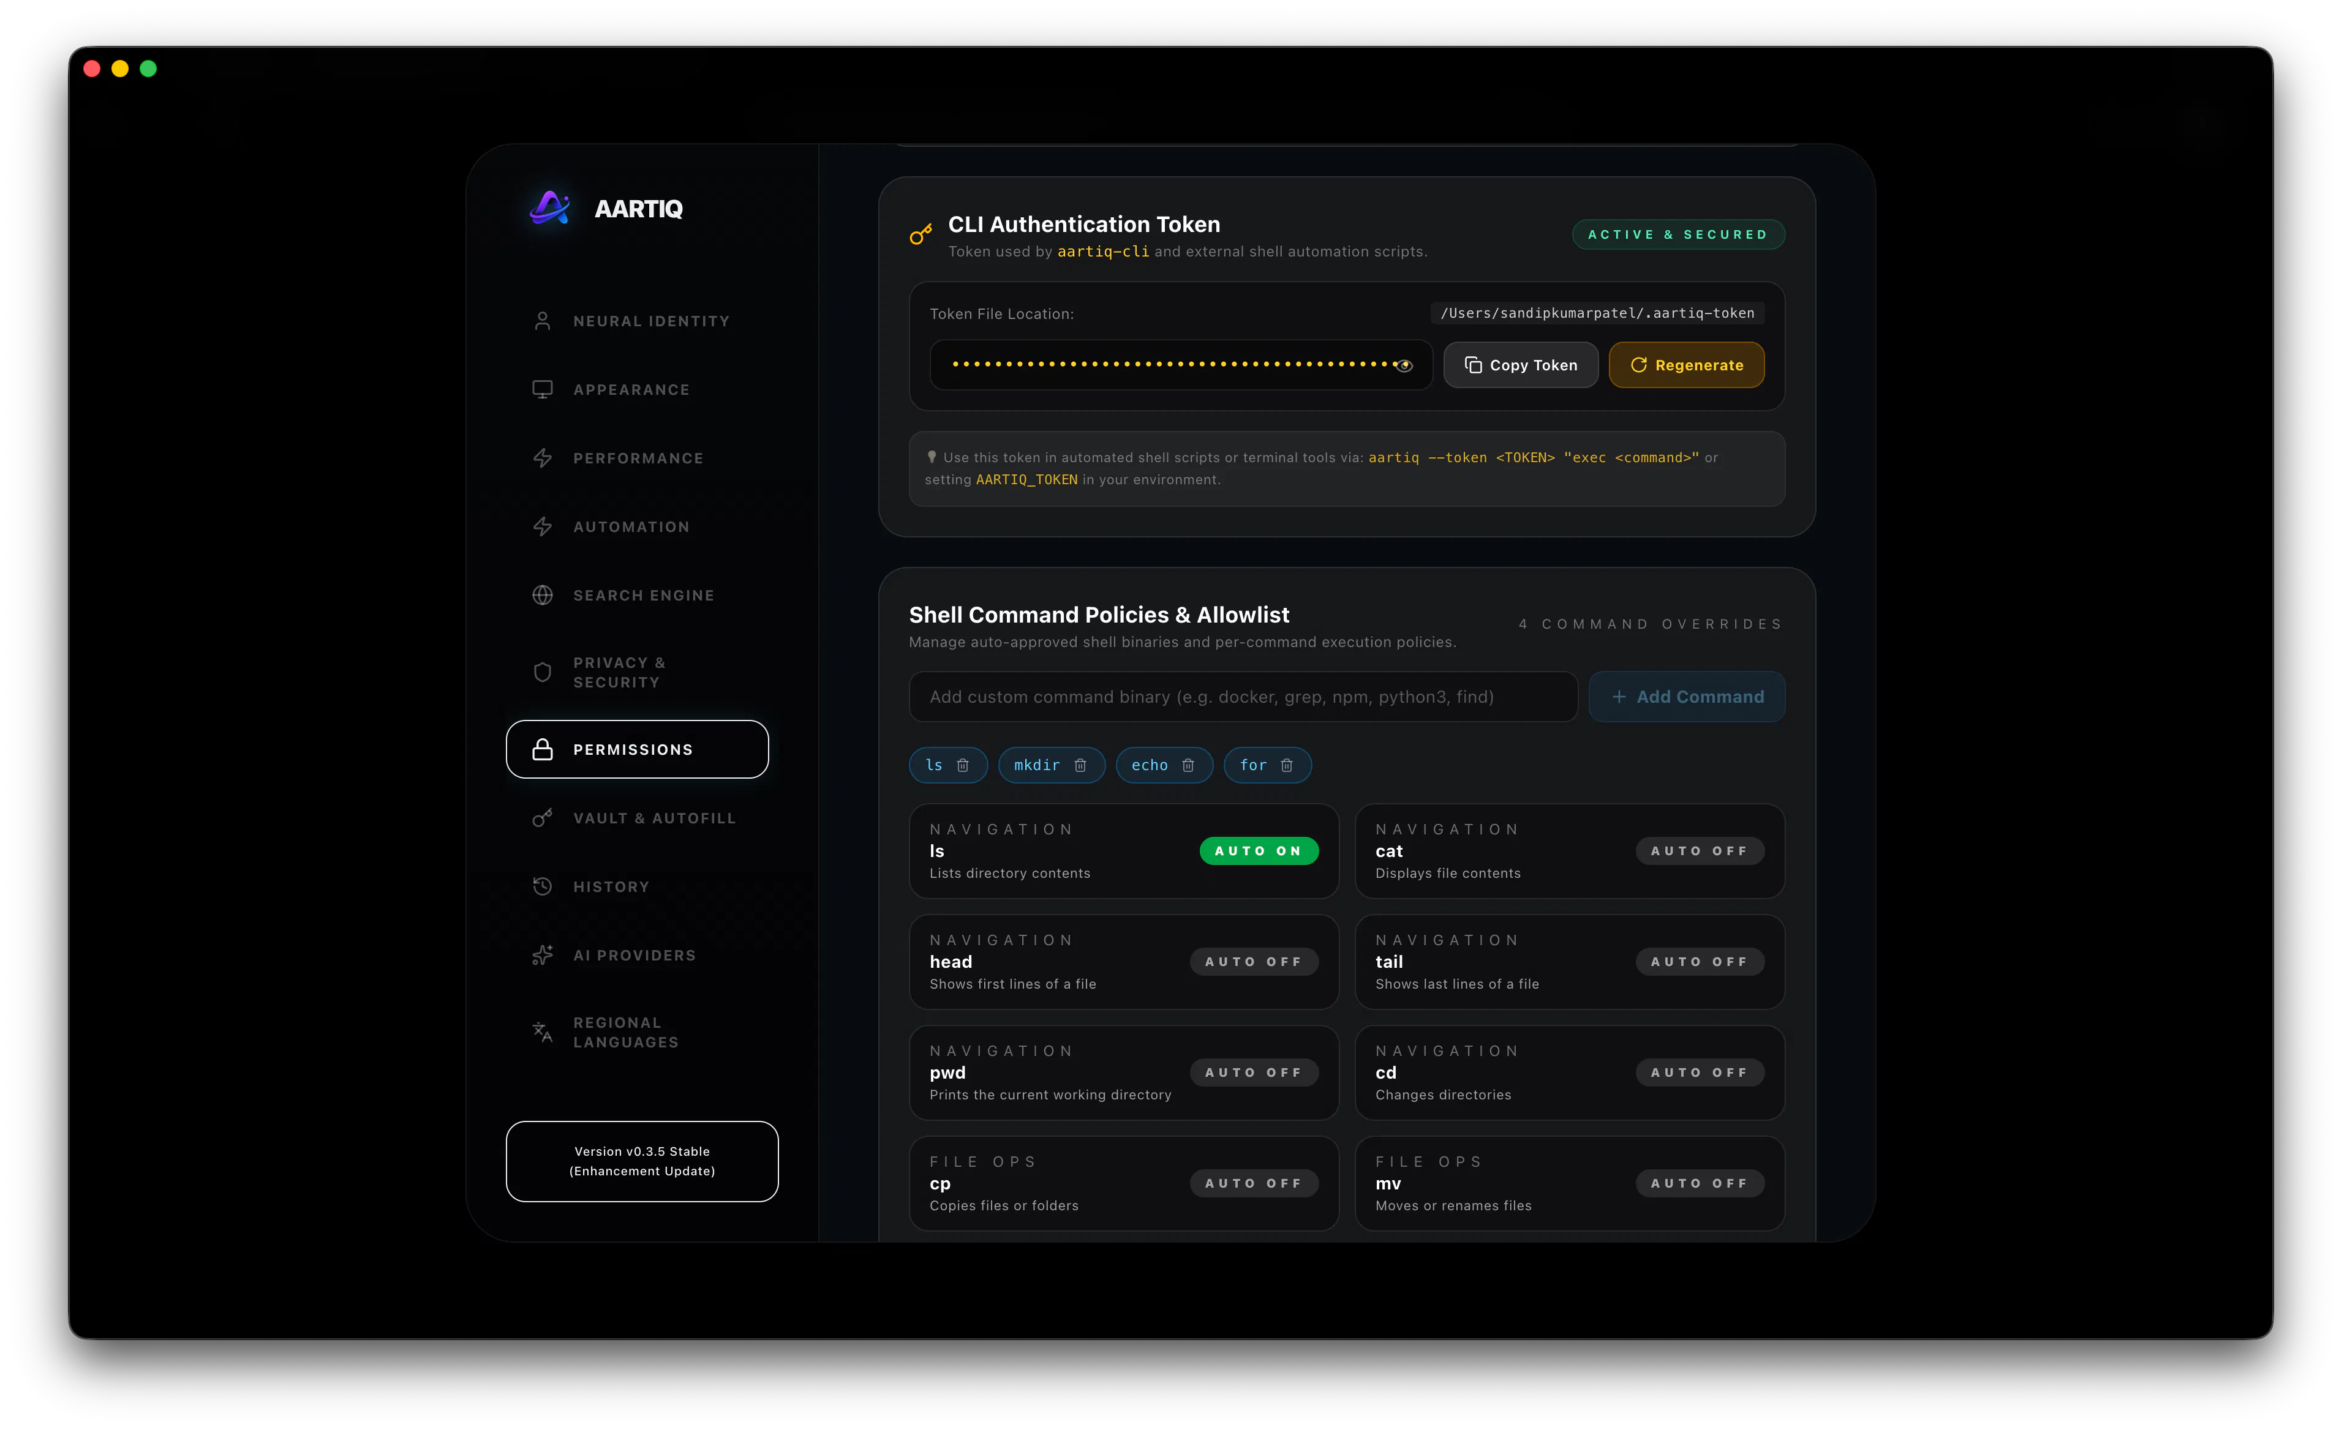Delete the mkdir allowlist chip
2342x1430 pixels.
1080,765
